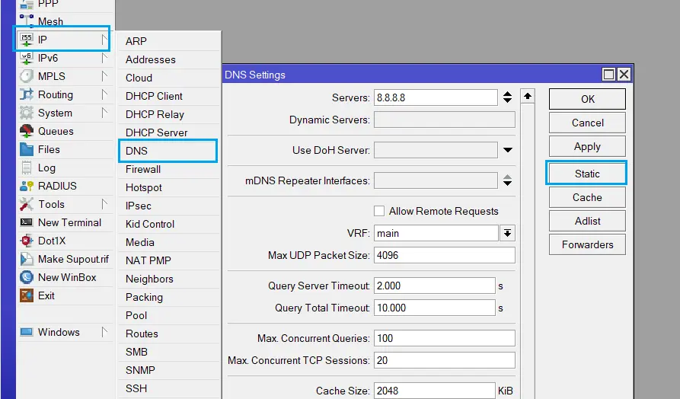Image resolution: width=680 pixels, height=399 pixels.
Task: Click the Files folder icon
Action: coord(27,149)
